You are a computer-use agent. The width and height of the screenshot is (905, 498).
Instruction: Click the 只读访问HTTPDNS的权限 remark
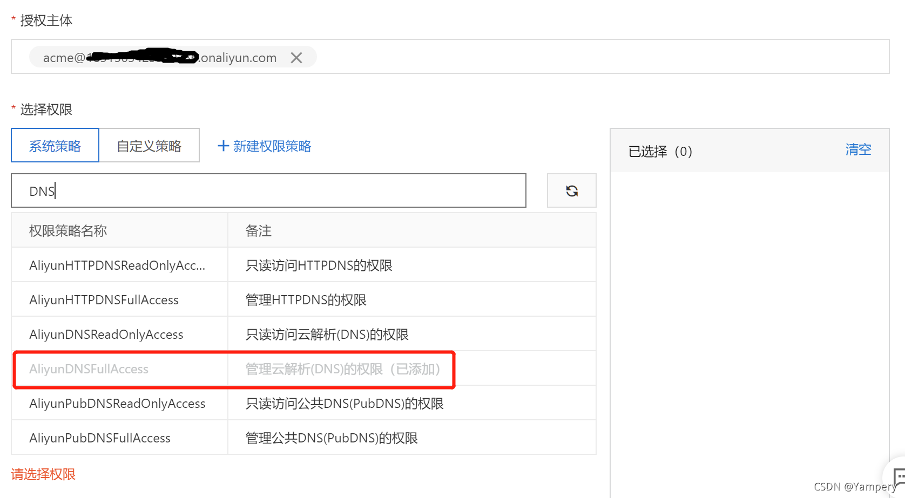click(319, 265)
